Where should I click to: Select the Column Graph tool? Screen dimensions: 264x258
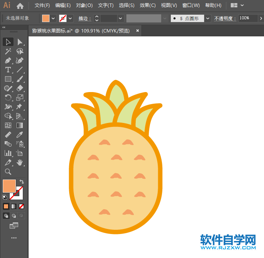pyautogui.click(x=8, y=153)
